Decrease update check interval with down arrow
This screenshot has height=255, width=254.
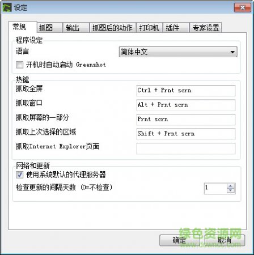pyautogui.click(x=231, y=190)
